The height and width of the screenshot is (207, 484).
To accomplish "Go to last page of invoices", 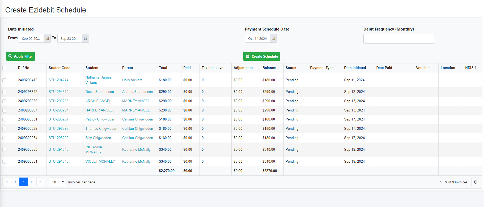I will click(x=40, y=182).
